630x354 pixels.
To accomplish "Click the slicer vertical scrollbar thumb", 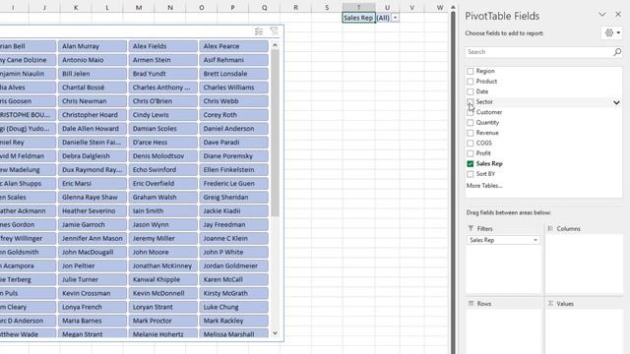I will pos(275,133).
